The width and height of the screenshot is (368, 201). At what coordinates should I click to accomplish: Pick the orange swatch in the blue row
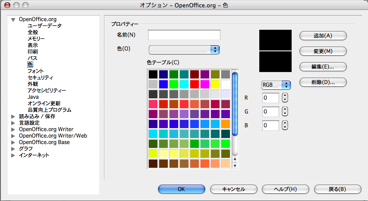[225, 124]
